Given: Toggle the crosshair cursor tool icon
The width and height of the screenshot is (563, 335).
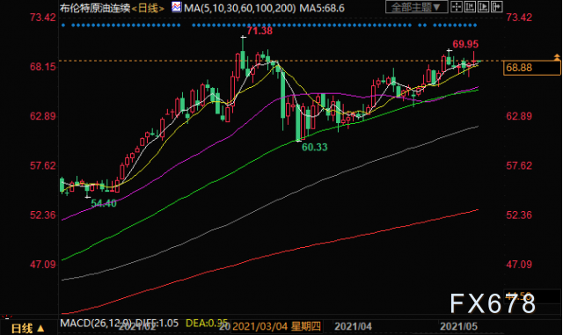Looking at the screenshot, I should point(457,7).
